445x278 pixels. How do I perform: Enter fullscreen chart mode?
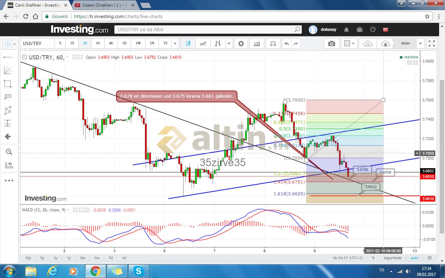[x=431, y=43]
